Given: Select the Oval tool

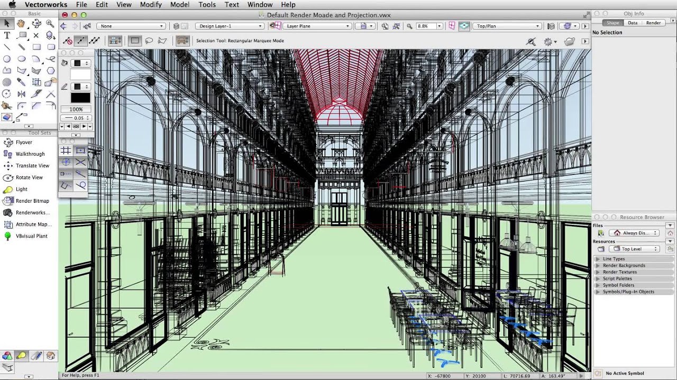Looking at the screenshot, I should tap(22, 59).
